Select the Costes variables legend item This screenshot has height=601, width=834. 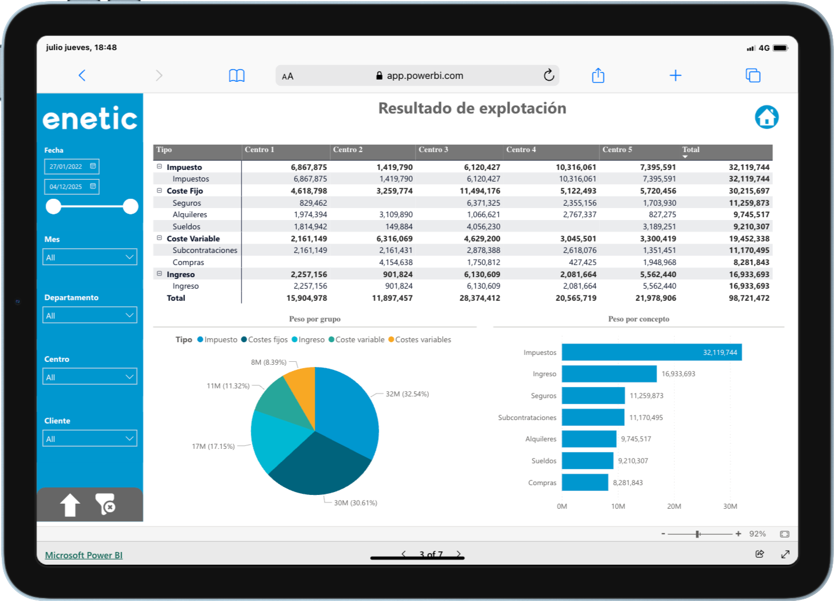click(x=420, y=339)
